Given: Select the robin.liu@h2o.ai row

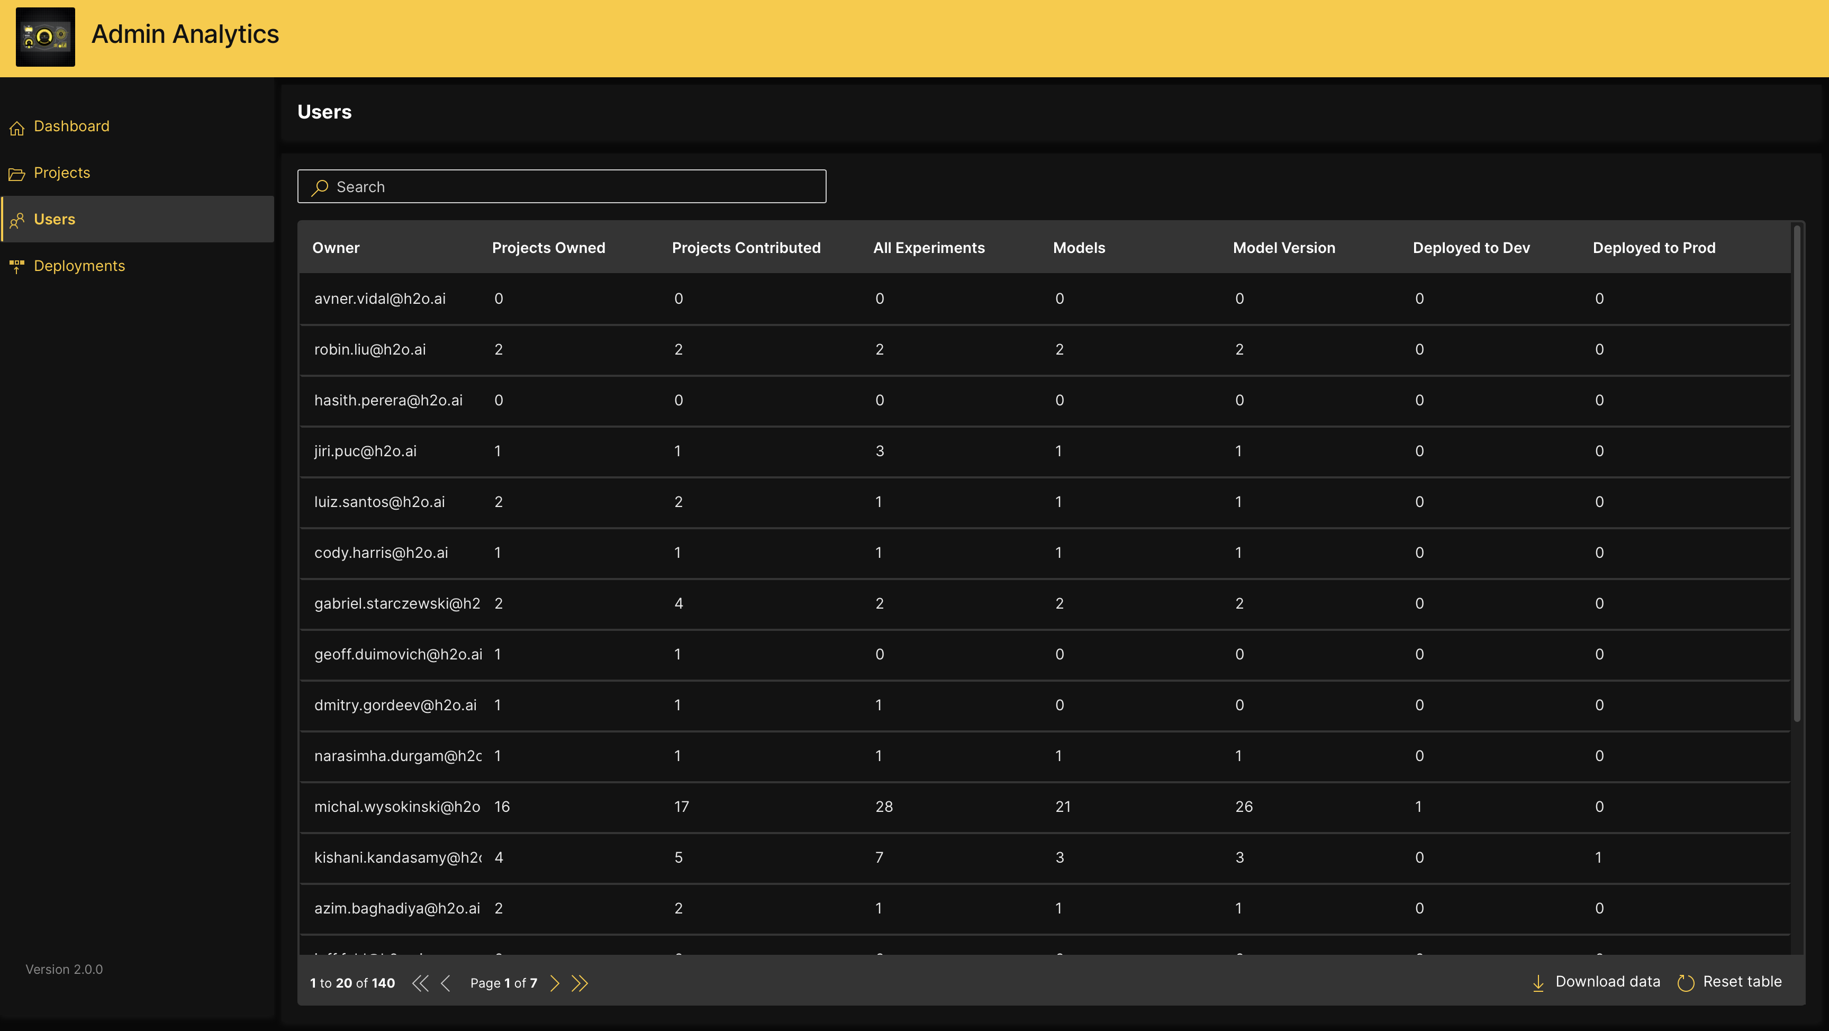Looking at the screenshot, I should (370, 349).
